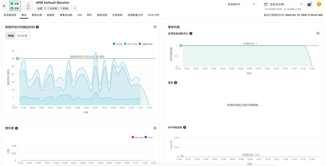Click the top green availability status icon
This screenshot has width=326, height=166.
coord(12,4)
